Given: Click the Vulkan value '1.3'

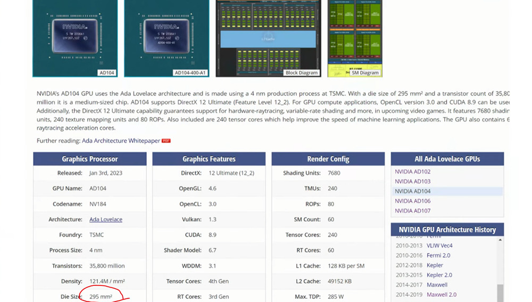Looking at the screenshot, I should tap(212, 219).
